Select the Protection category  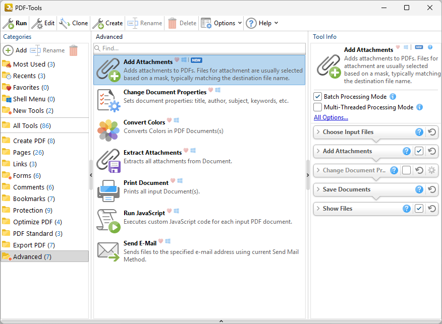click(x=28, y=210)
